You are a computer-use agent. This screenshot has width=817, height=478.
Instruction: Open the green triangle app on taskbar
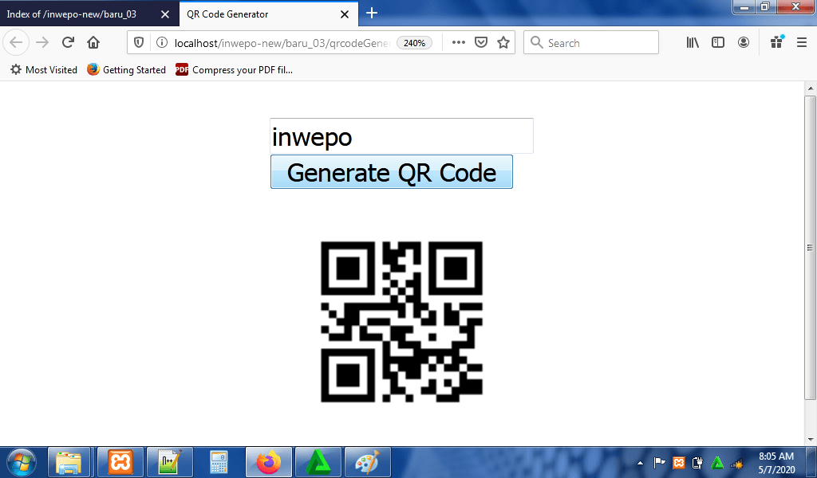[318, 462]
